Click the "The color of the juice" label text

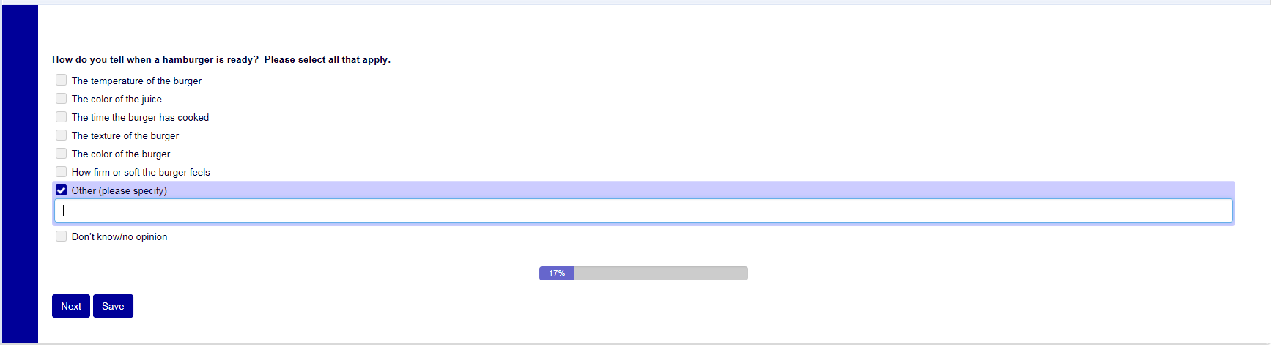(117, 100)
